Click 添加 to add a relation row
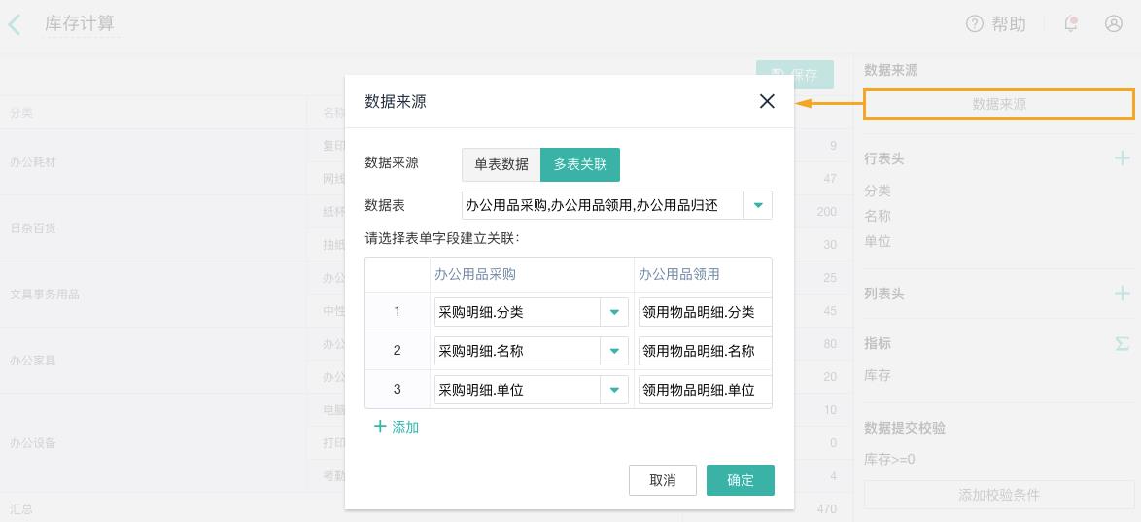 (x=397, y=427)
